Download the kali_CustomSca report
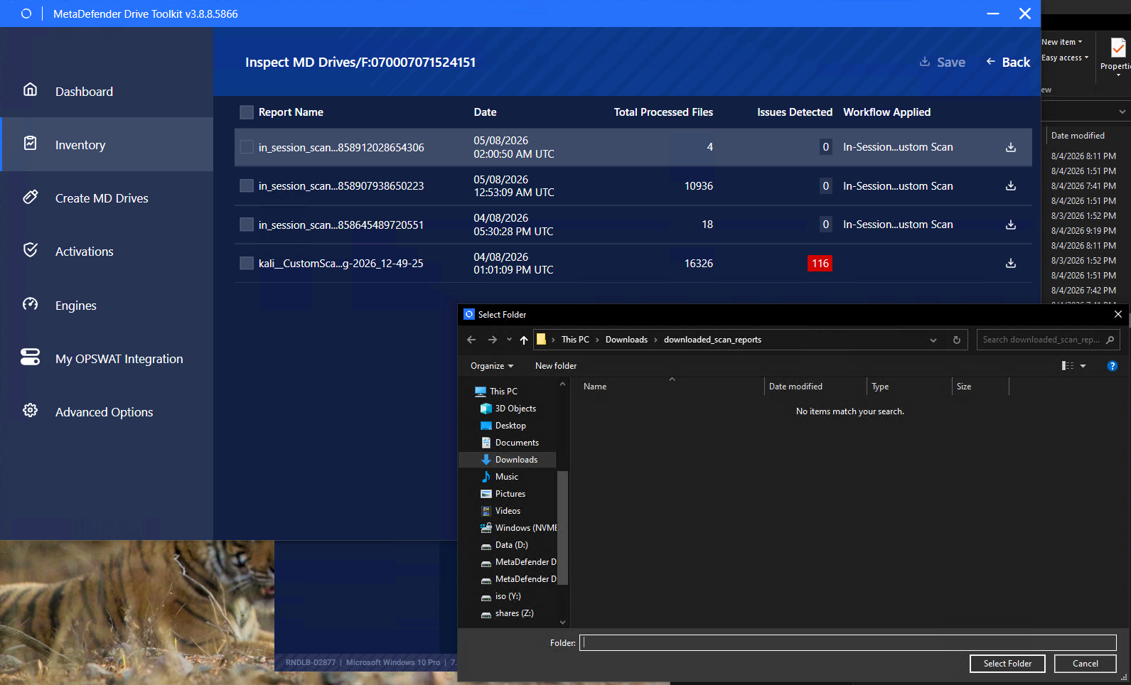 1011,263
